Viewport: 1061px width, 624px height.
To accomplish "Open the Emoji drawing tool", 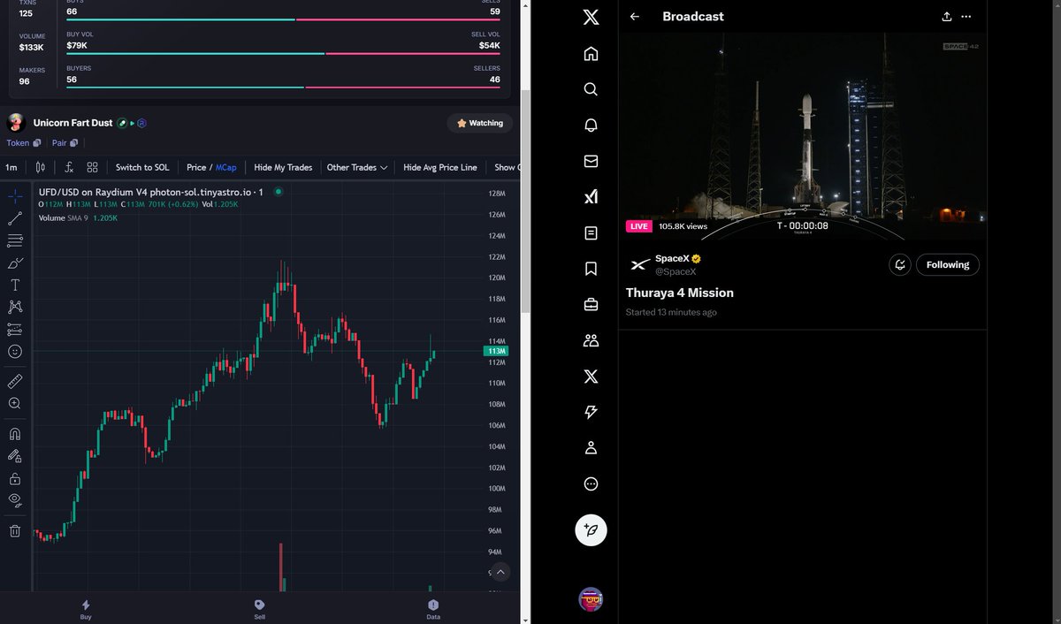I will click(14, 351).
